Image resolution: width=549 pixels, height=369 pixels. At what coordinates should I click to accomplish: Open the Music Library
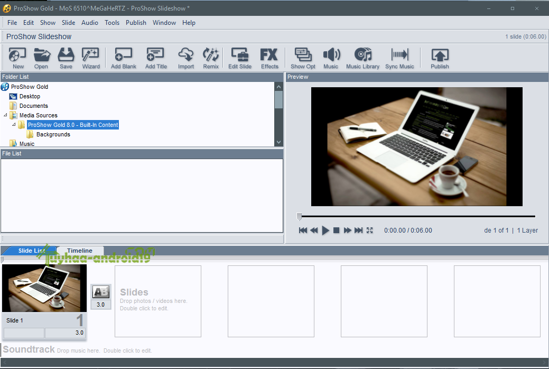[362, 58]
